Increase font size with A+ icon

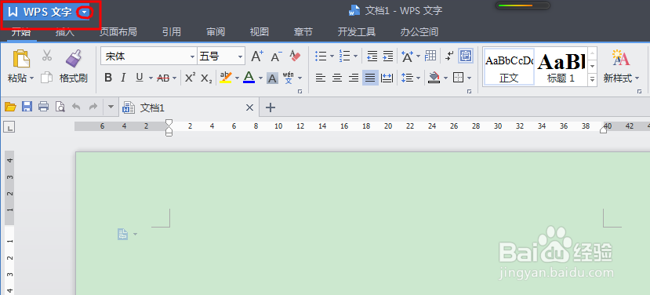(x=257, y=56)
